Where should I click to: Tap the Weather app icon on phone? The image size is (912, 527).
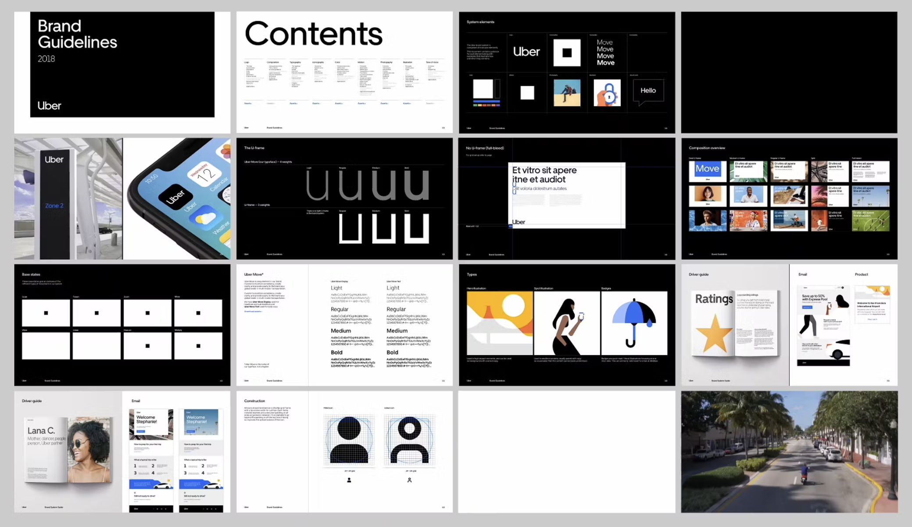point(205,218)
